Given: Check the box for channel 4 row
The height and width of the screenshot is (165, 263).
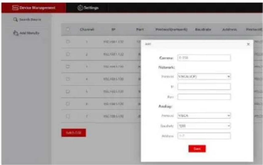Looking at the screenshot, I should 68,79.
